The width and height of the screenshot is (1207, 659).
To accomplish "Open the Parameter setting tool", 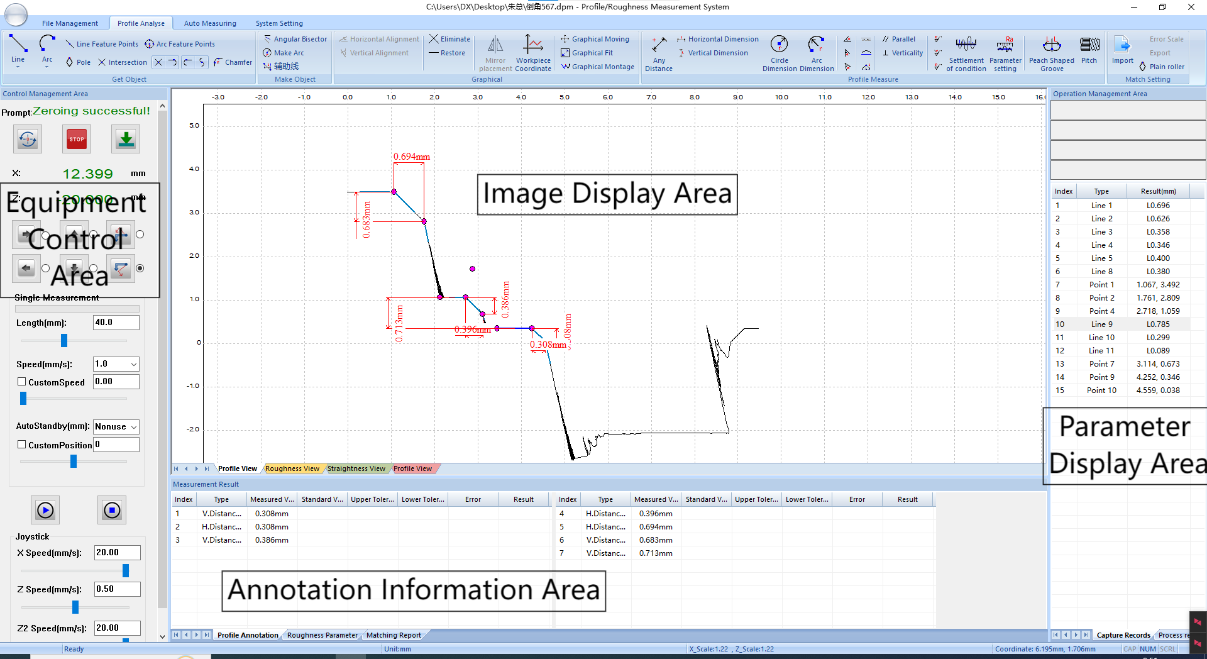I will coord(1005,45).
